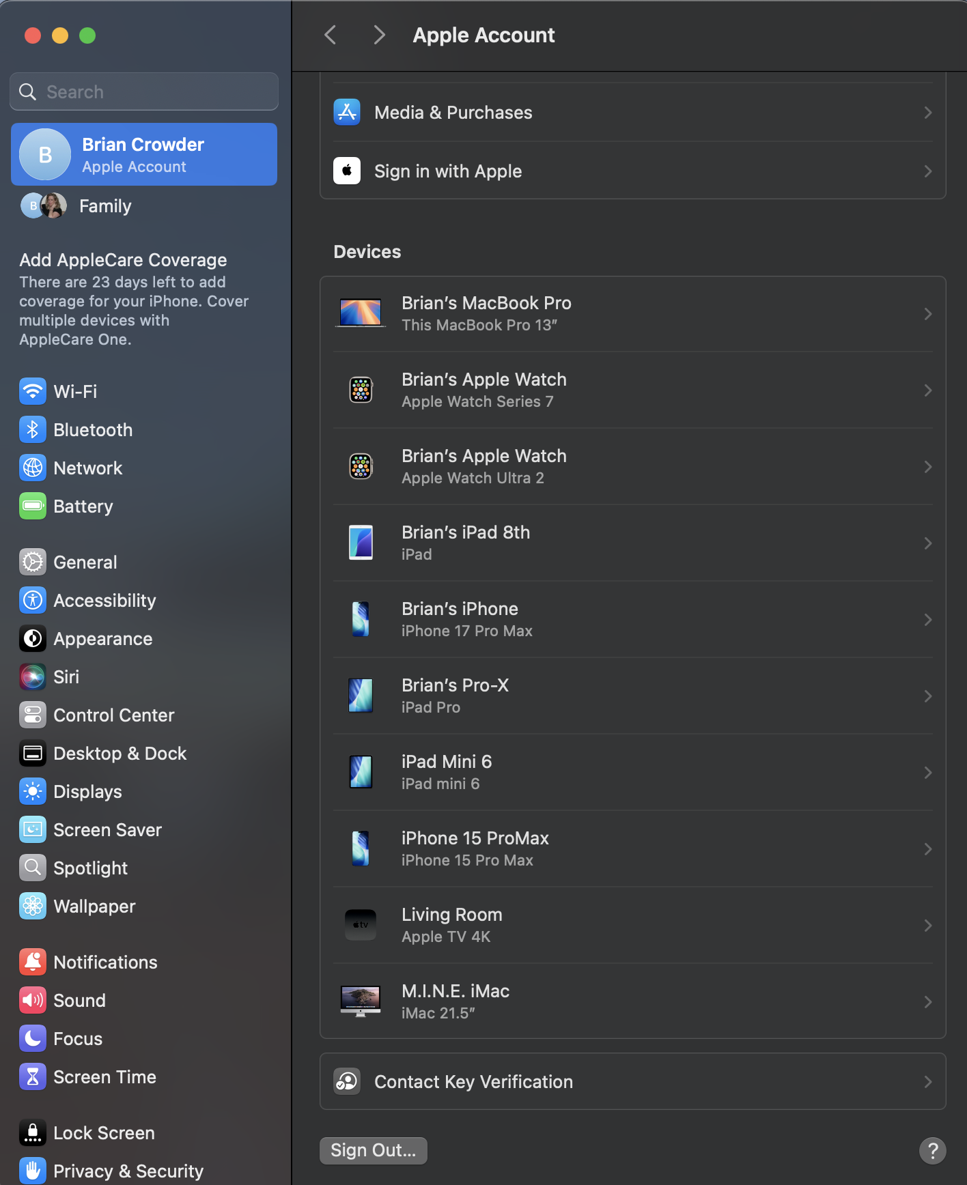Click the Sign in with Apple logo icon

tap(347, 171)
